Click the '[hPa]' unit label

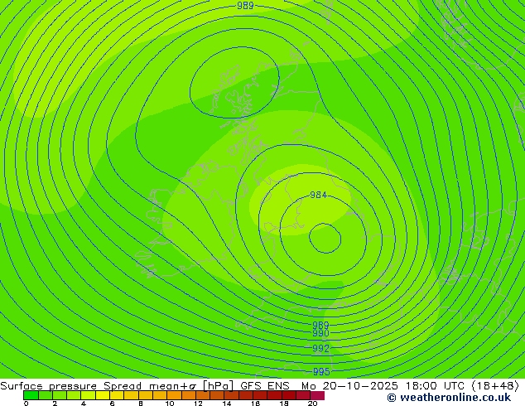[x=218, y=386]
